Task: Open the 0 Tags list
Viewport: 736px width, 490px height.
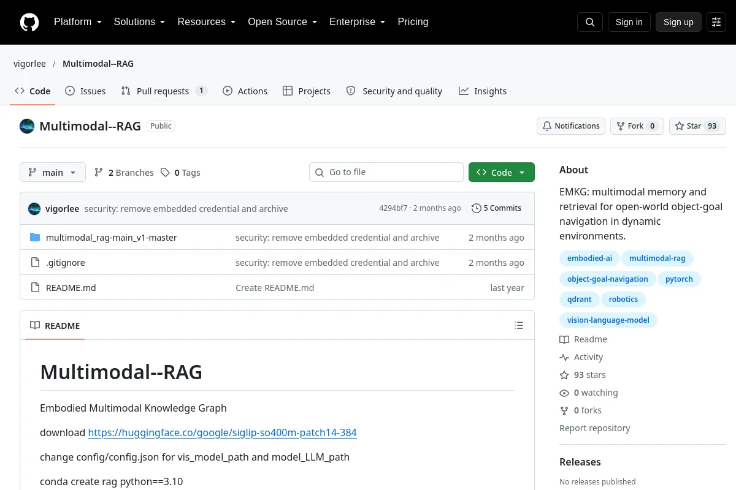Action: (x=181, y=173)
